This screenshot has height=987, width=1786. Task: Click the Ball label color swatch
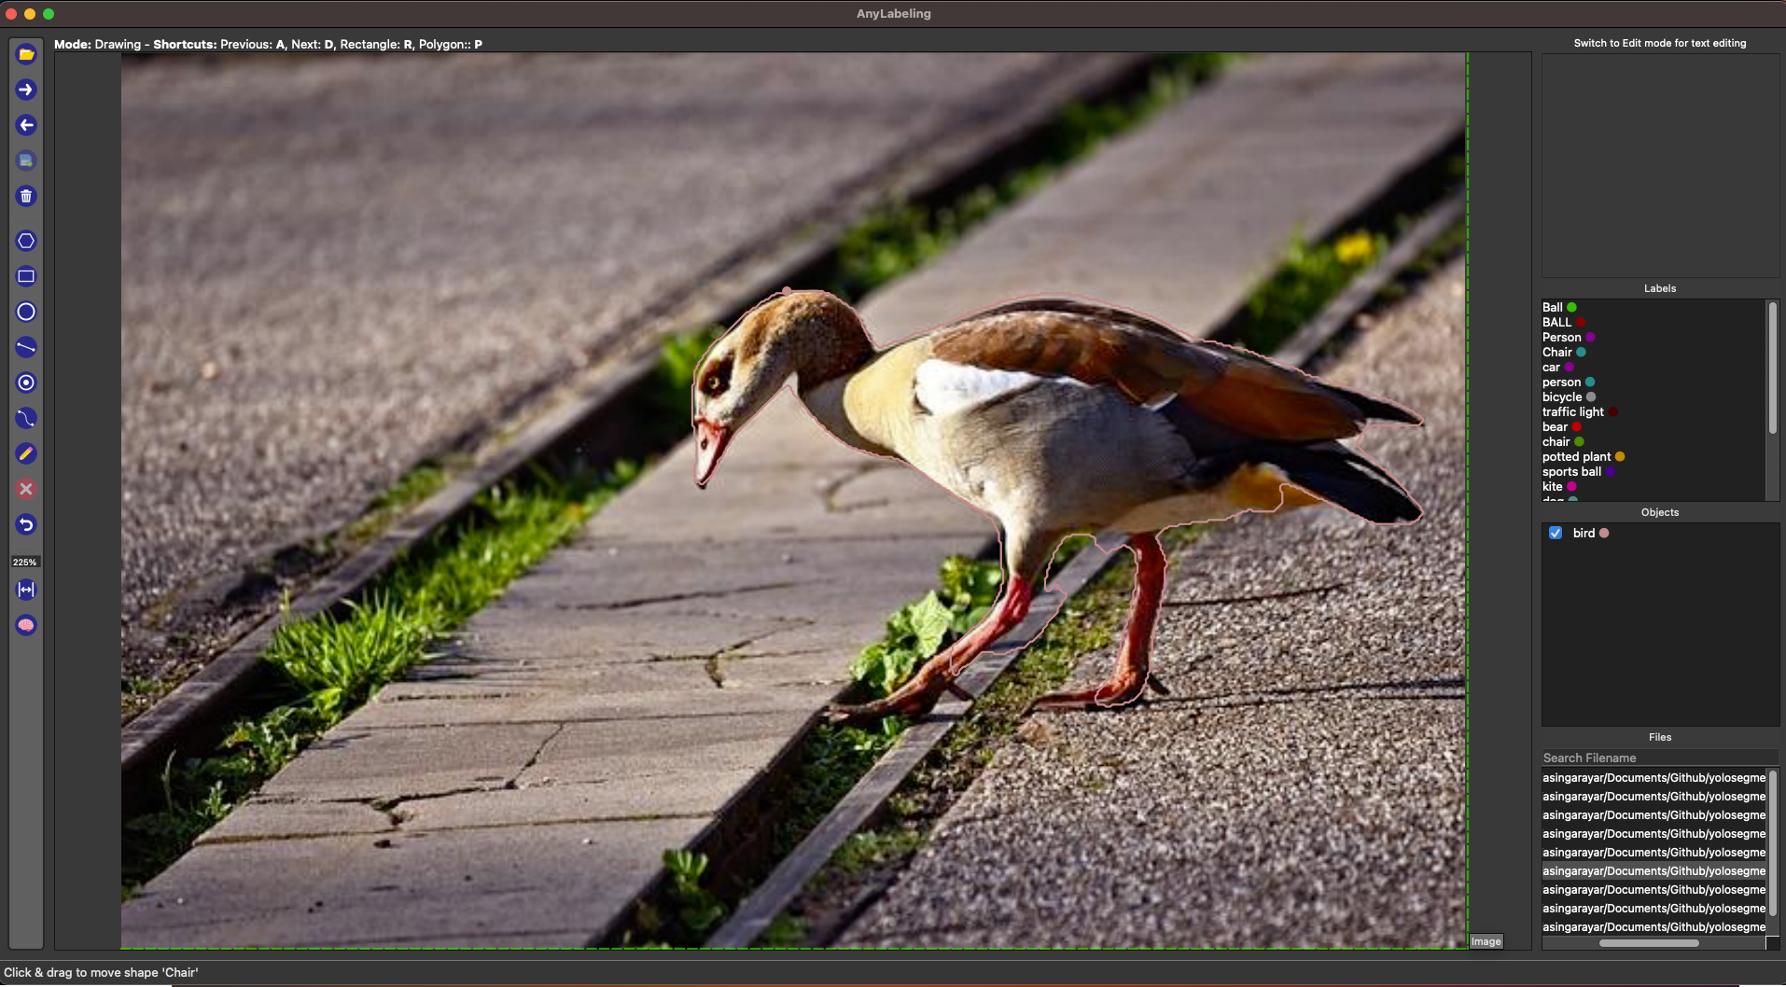(1571, 307)
